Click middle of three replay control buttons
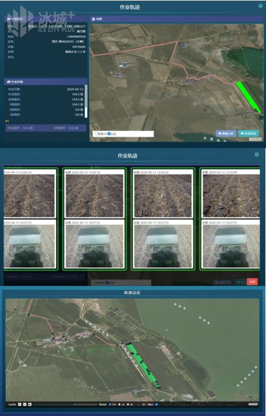This screenshot has height=416, width=266. tap(25, 404)
